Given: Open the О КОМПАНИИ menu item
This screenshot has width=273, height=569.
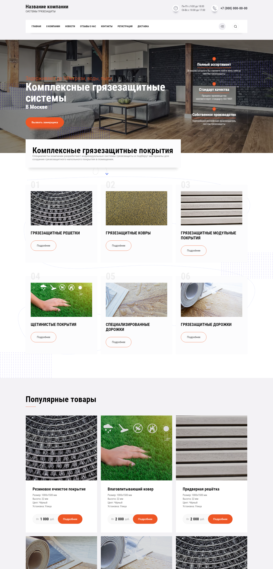Looking at the screenshot, I should click(x=53, y=26).
